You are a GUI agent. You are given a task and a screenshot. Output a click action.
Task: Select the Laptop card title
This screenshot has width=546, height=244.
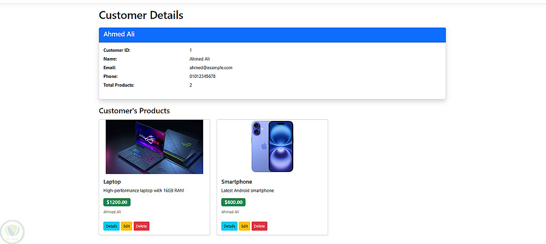tap(112, 181)
